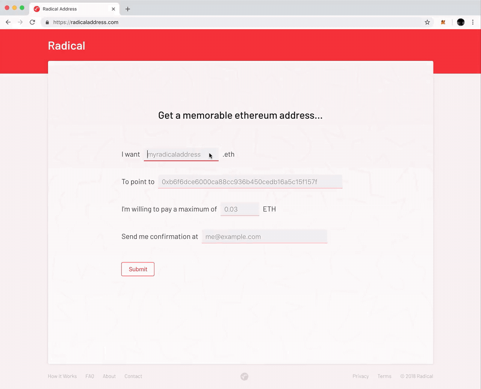Click the '.eth' suffix text
481x389 pixels.
[228, 154]
